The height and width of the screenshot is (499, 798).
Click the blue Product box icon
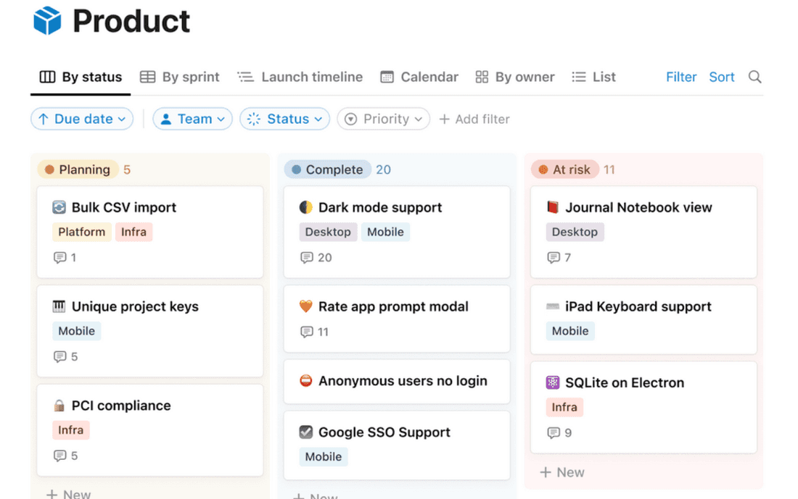click(48, 21)
